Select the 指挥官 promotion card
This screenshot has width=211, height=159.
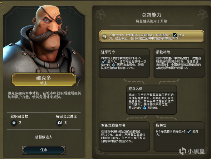pos(179,136)
